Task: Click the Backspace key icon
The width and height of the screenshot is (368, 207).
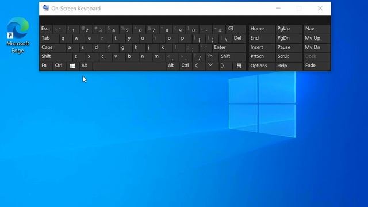Action: click(235, 29)
